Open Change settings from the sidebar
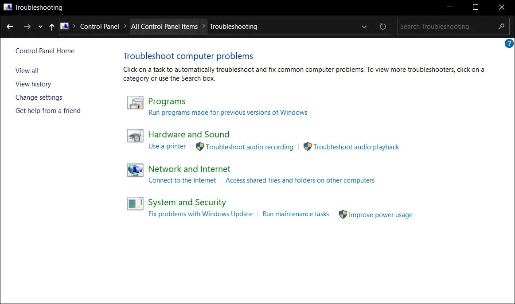Image resolution: width=515 pixels, height=304 pixels. [x=39, y=97]
